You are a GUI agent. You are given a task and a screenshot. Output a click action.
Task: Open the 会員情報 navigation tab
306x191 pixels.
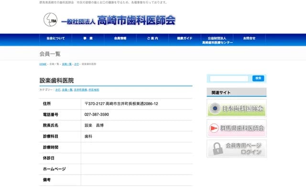point(120,38)
